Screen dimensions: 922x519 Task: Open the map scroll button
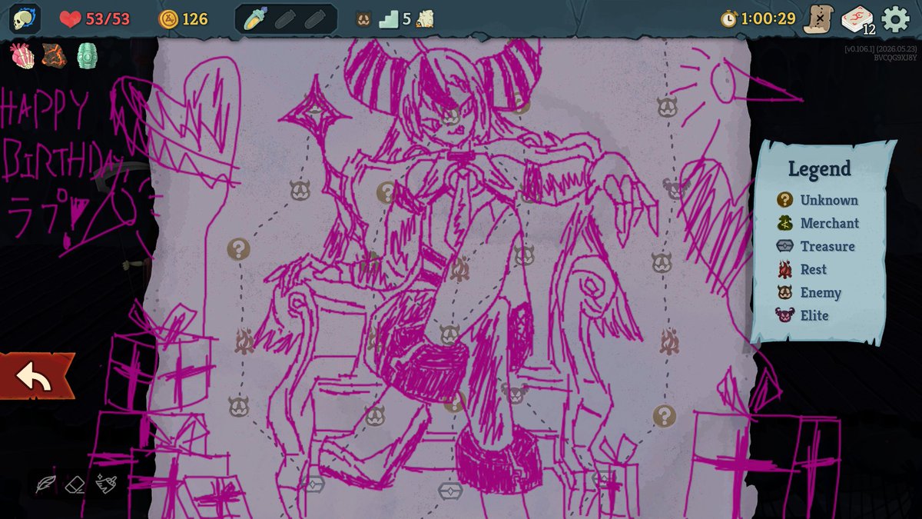(819, 19)
